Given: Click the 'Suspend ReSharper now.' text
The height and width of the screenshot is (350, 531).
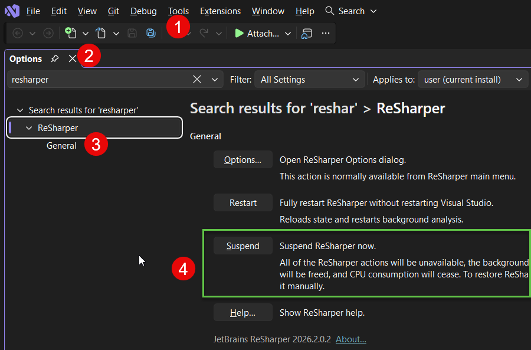Looking at the screenshot, I should tap(327, 246).
